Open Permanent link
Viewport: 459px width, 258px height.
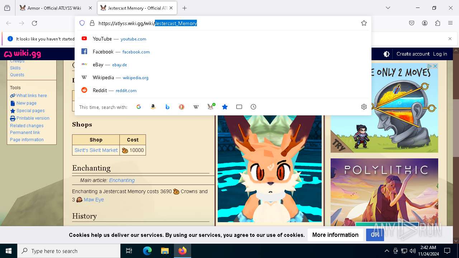point(25,133)
